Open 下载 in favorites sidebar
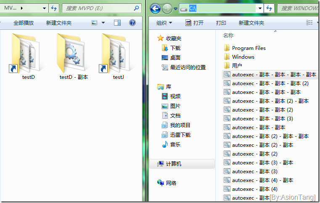 pos(175,48)
